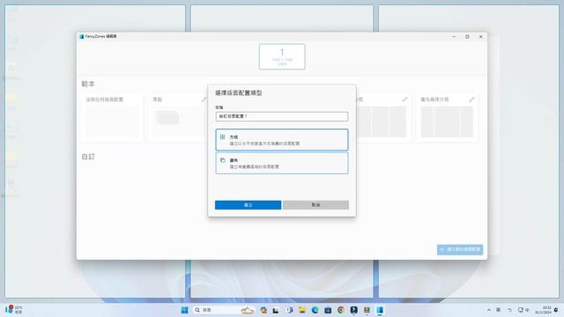Open Microsoft Store from the taskbar
The image size is (564, 317).
point(328,310)
